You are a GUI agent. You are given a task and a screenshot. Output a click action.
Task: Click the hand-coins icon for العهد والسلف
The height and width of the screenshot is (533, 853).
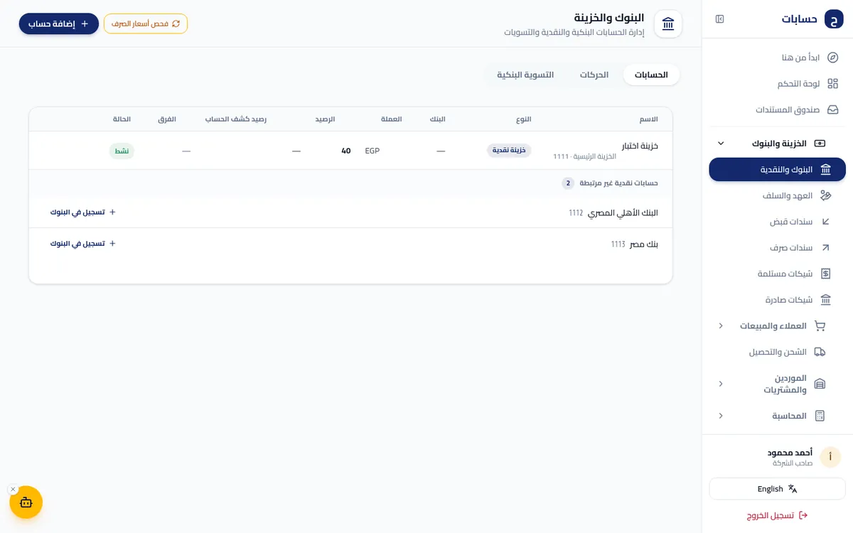click(825, 195)
